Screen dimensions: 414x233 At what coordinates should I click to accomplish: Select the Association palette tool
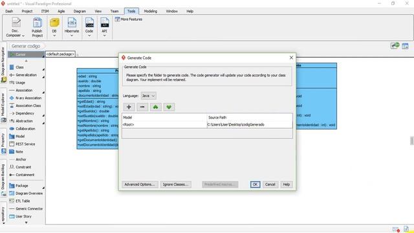tap(24, 91)
